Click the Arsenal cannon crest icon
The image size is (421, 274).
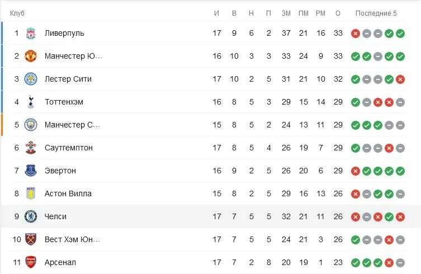pos(31,262)
